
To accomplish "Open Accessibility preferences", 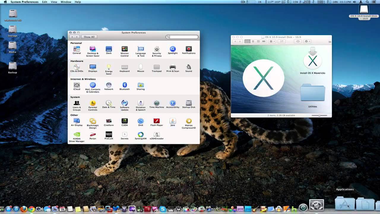I will coord(173,104).
